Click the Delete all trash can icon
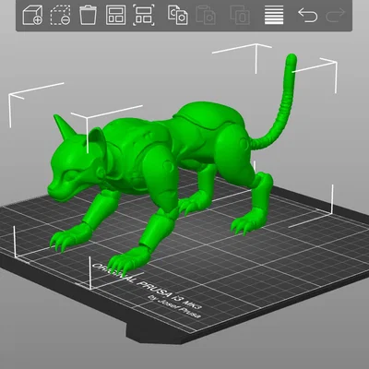The height and width of the screenshot is (369, 369). pyautogui.click(x=88, y=15)
